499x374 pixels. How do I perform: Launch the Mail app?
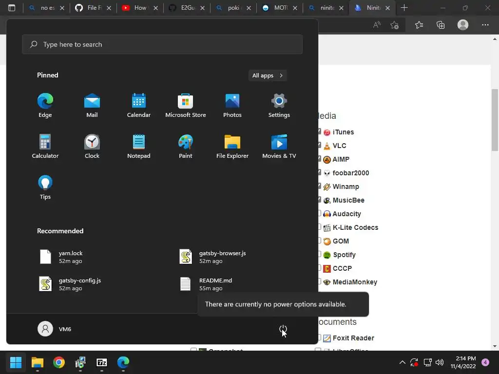92,106
